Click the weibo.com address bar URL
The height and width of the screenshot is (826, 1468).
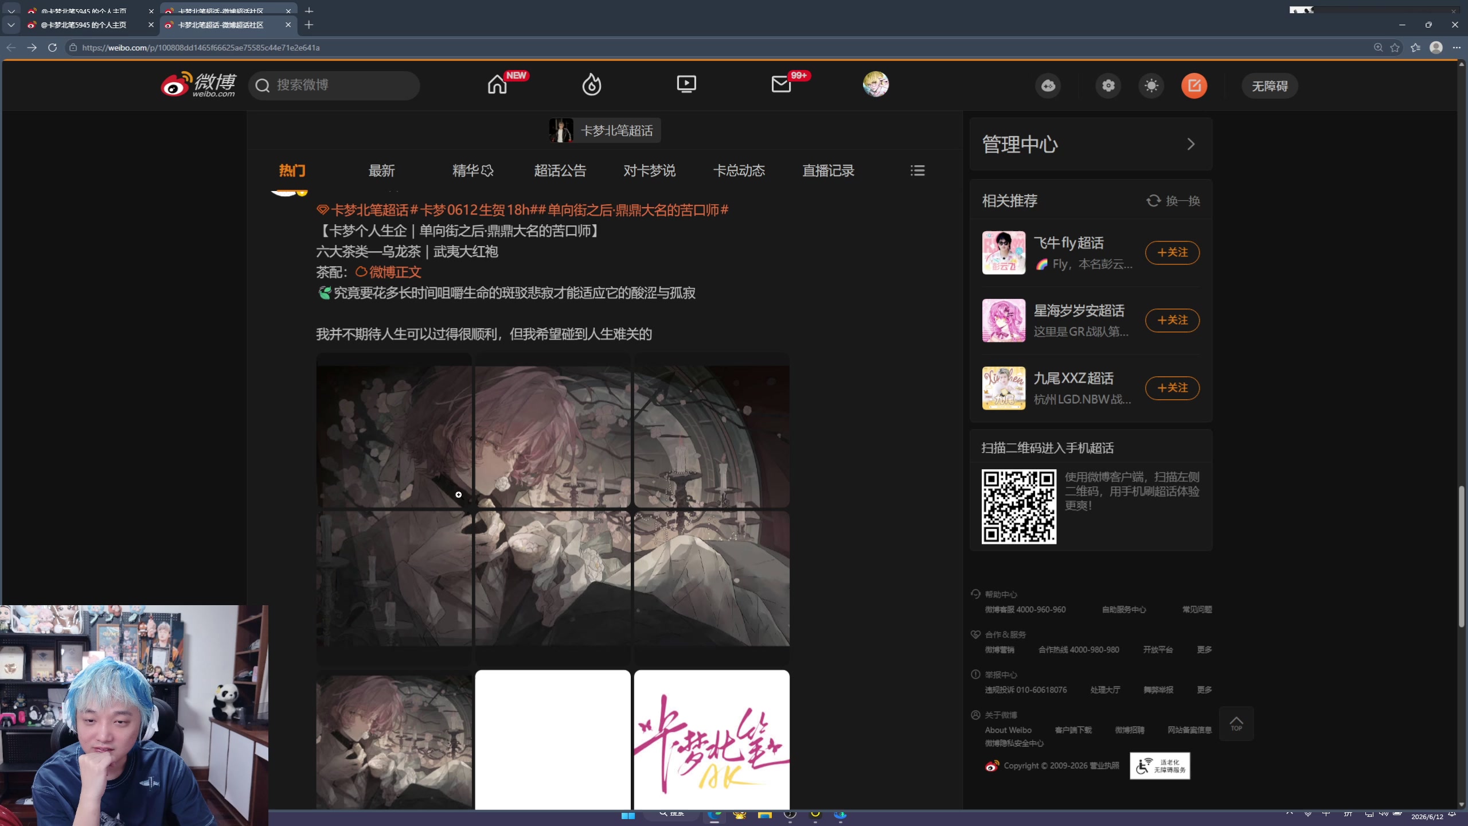pyautogui.click(x=201, y=48)
